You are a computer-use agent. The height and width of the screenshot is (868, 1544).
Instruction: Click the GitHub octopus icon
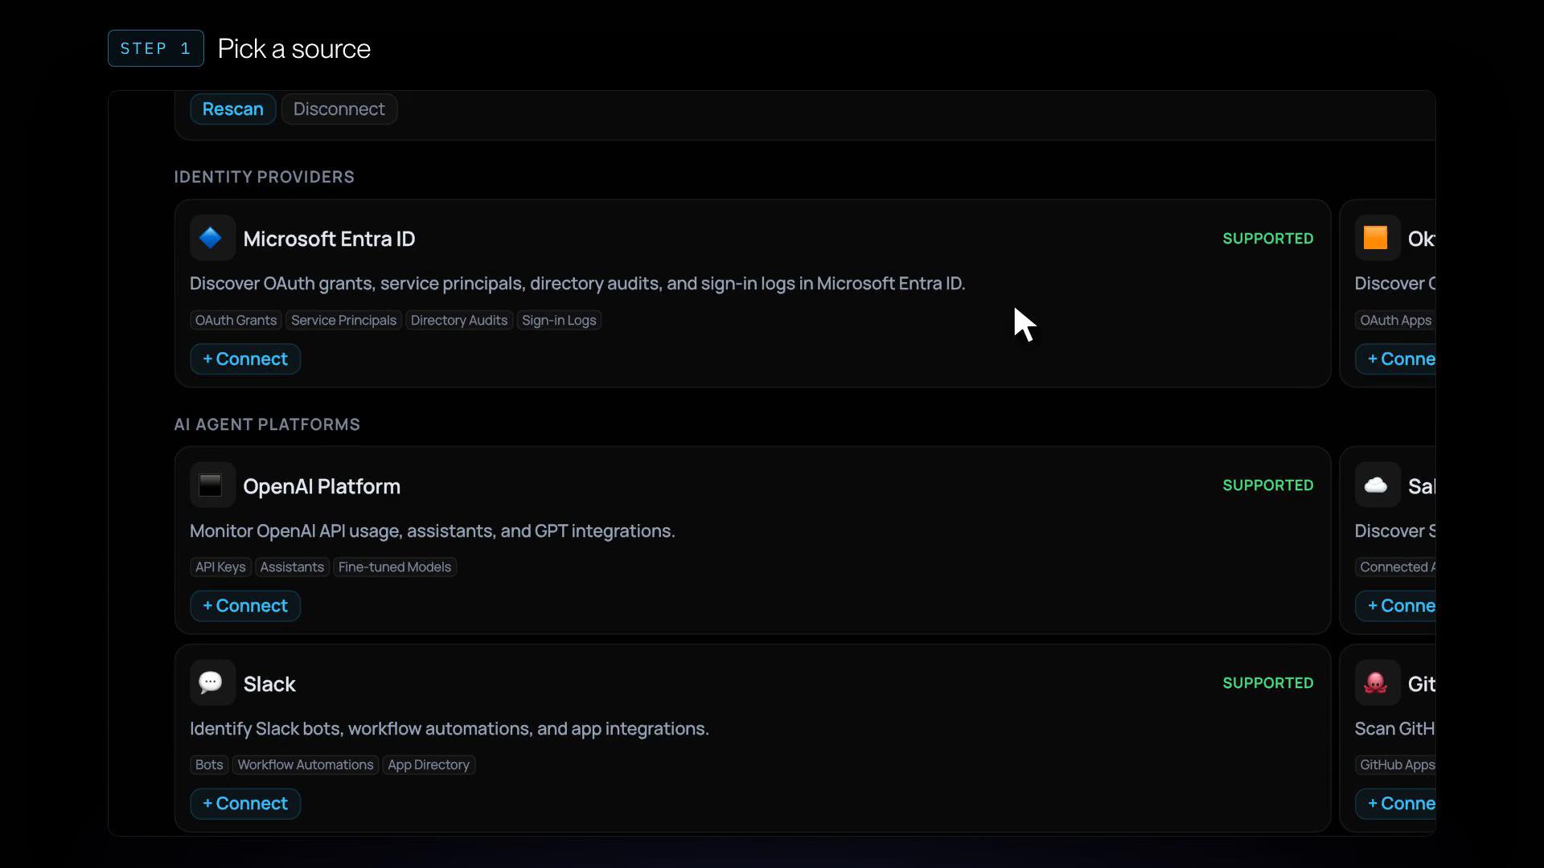pyautogui.click(x=1377, y=682)
